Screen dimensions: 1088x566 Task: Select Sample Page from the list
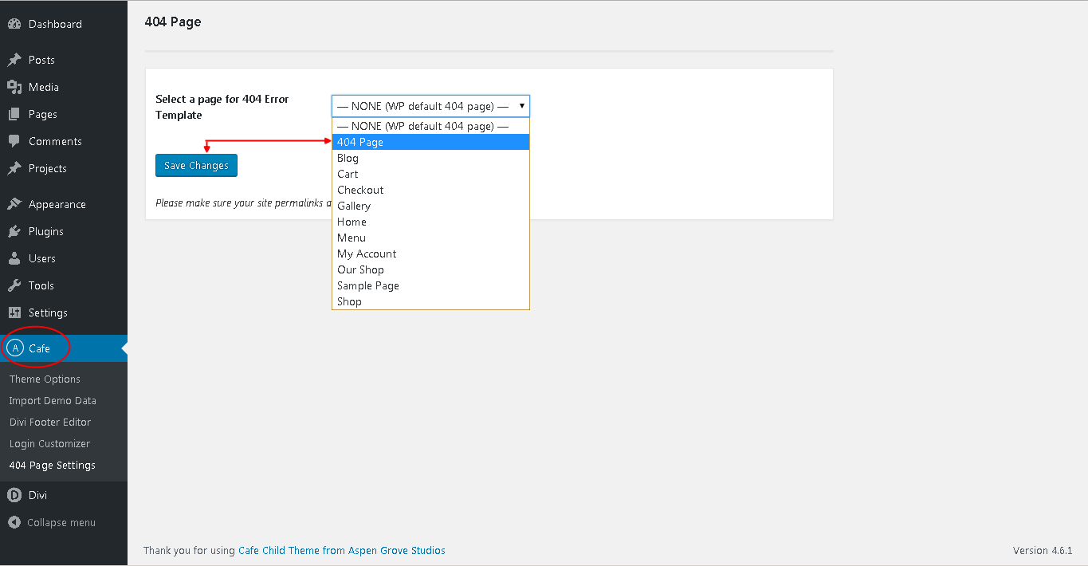[x=430, y=285]
